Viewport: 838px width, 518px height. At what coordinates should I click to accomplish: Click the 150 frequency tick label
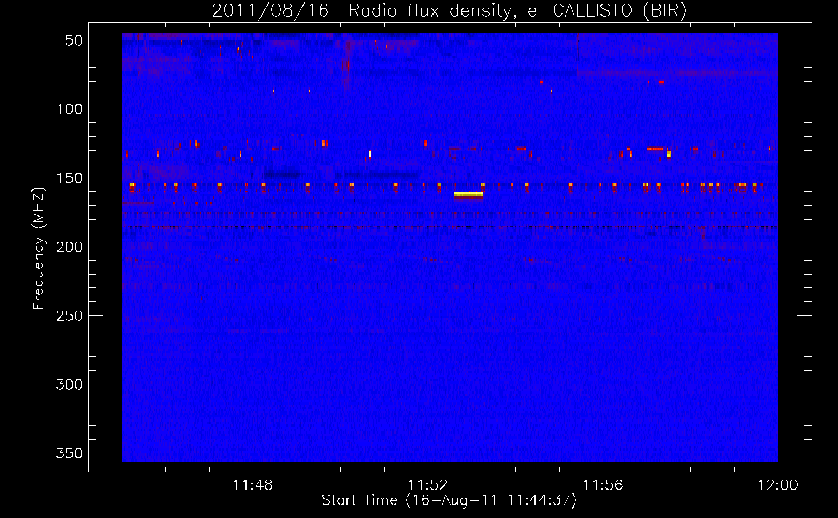tap(69, 178)
